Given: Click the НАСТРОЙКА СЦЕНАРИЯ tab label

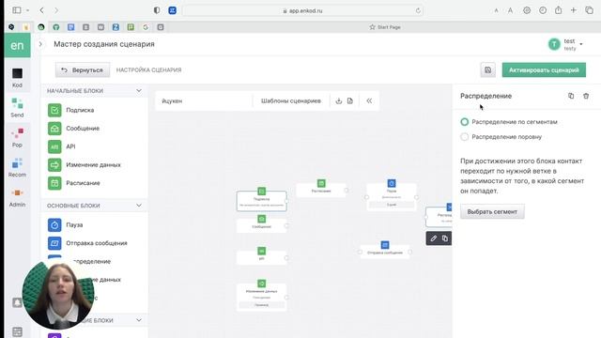Looking at the screenshot, I should 148,70.
